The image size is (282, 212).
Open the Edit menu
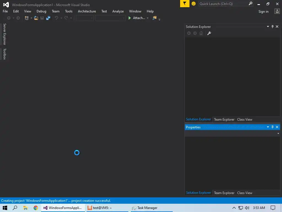[16, 11]
